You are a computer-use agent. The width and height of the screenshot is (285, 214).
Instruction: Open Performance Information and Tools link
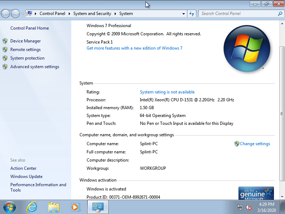tap(38, 187)
